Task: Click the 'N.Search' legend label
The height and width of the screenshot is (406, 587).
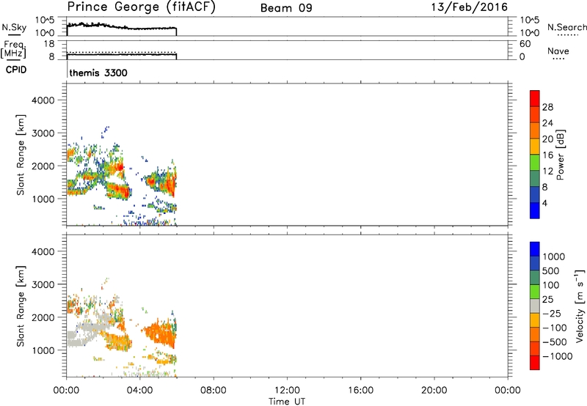Action: [566, 27]
